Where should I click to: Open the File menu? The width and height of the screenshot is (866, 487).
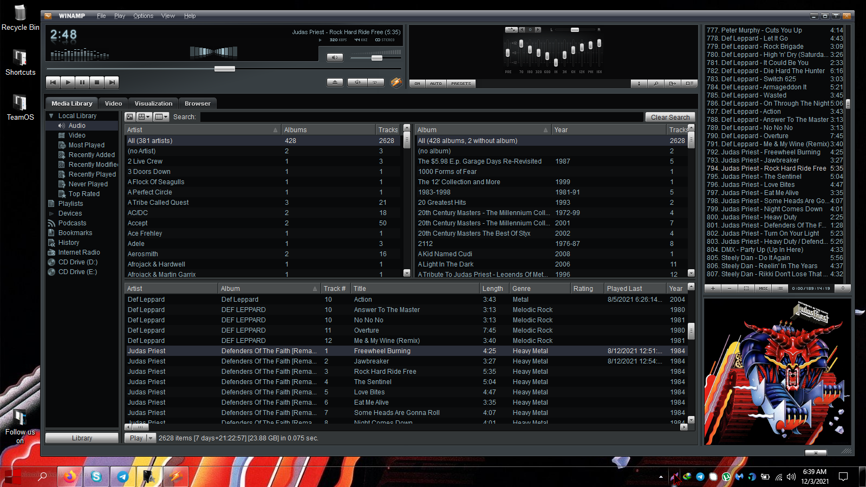pyautogui.click(x=101, y=16)
